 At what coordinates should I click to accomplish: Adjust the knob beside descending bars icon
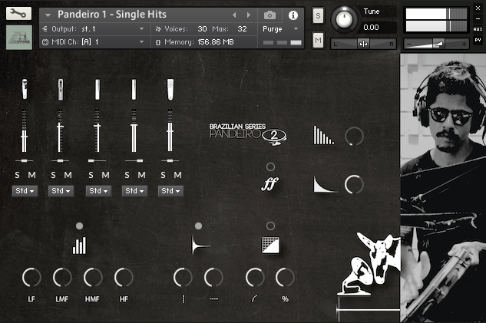[354, 136]
